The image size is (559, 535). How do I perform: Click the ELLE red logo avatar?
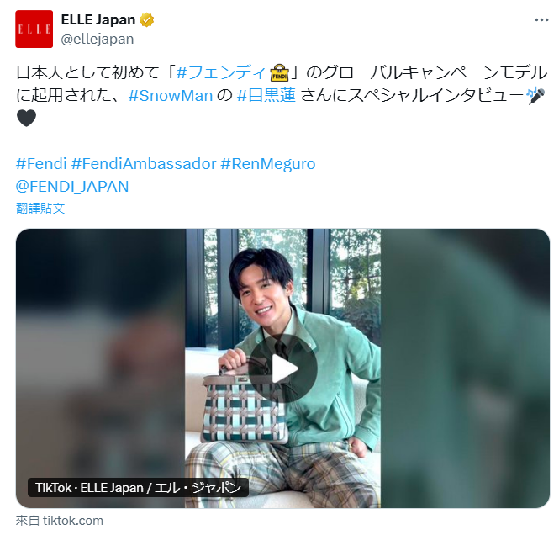[x=34, y=29]
